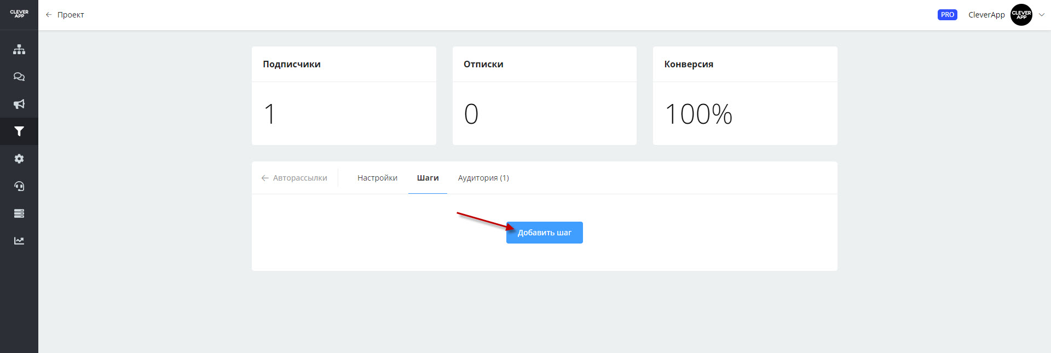Click the round CleverApp profile avatar
The width and height of the screenshot is (1051, 353).
coord(1021,15)
